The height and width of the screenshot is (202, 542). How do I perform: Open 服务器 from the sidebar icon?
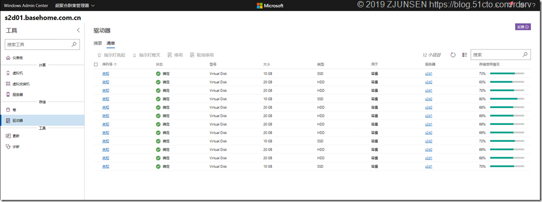coord(8,94)
